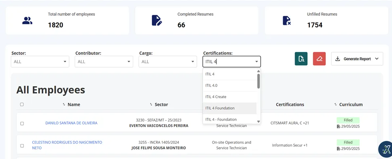Click 3255 - INCRA 1405/2024 sector text
The width and height of the screenshot is (392, 159).
point(159,142)
